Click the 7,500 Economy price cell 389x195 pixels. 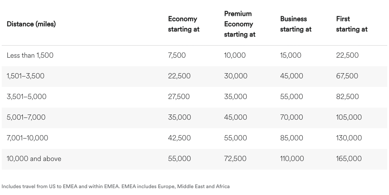177,55
